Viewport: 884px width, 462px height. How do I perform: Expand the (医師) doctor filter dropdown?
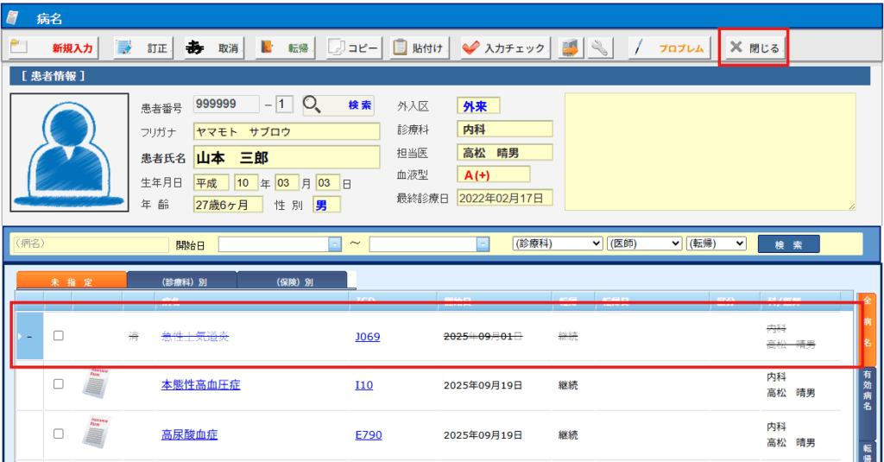pyautogui.click(x=643, y=244)
